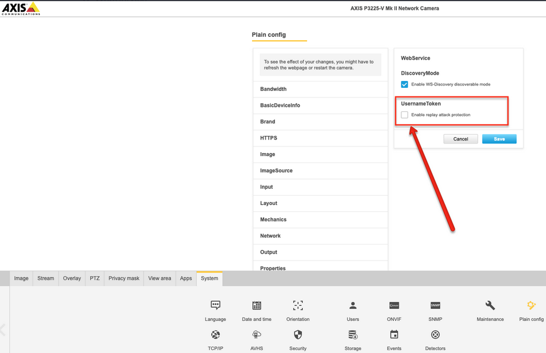Open the Language settings icon
Viewport: 546px width, 353px height.
[x=215, y=306]
